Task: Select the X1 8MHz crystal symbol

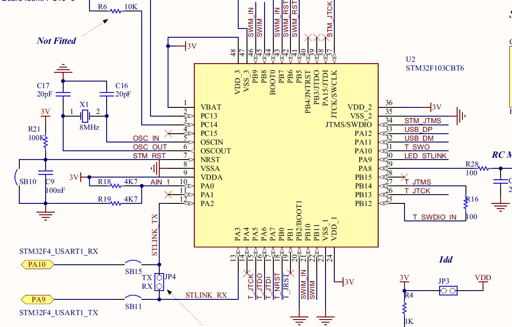Action: 85,116
